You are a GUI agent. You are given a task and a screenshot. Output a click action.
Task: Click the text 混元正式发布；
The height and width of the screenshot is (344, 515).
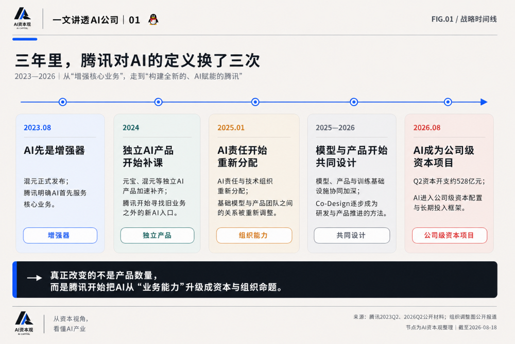(46, 181)
